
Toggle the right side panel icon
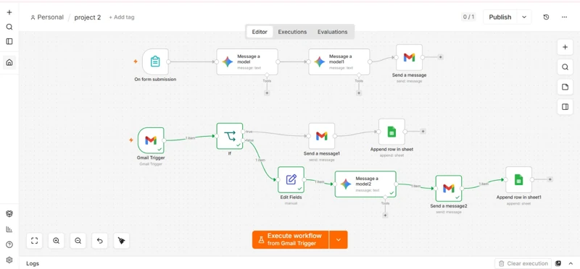tap(565, 107)
